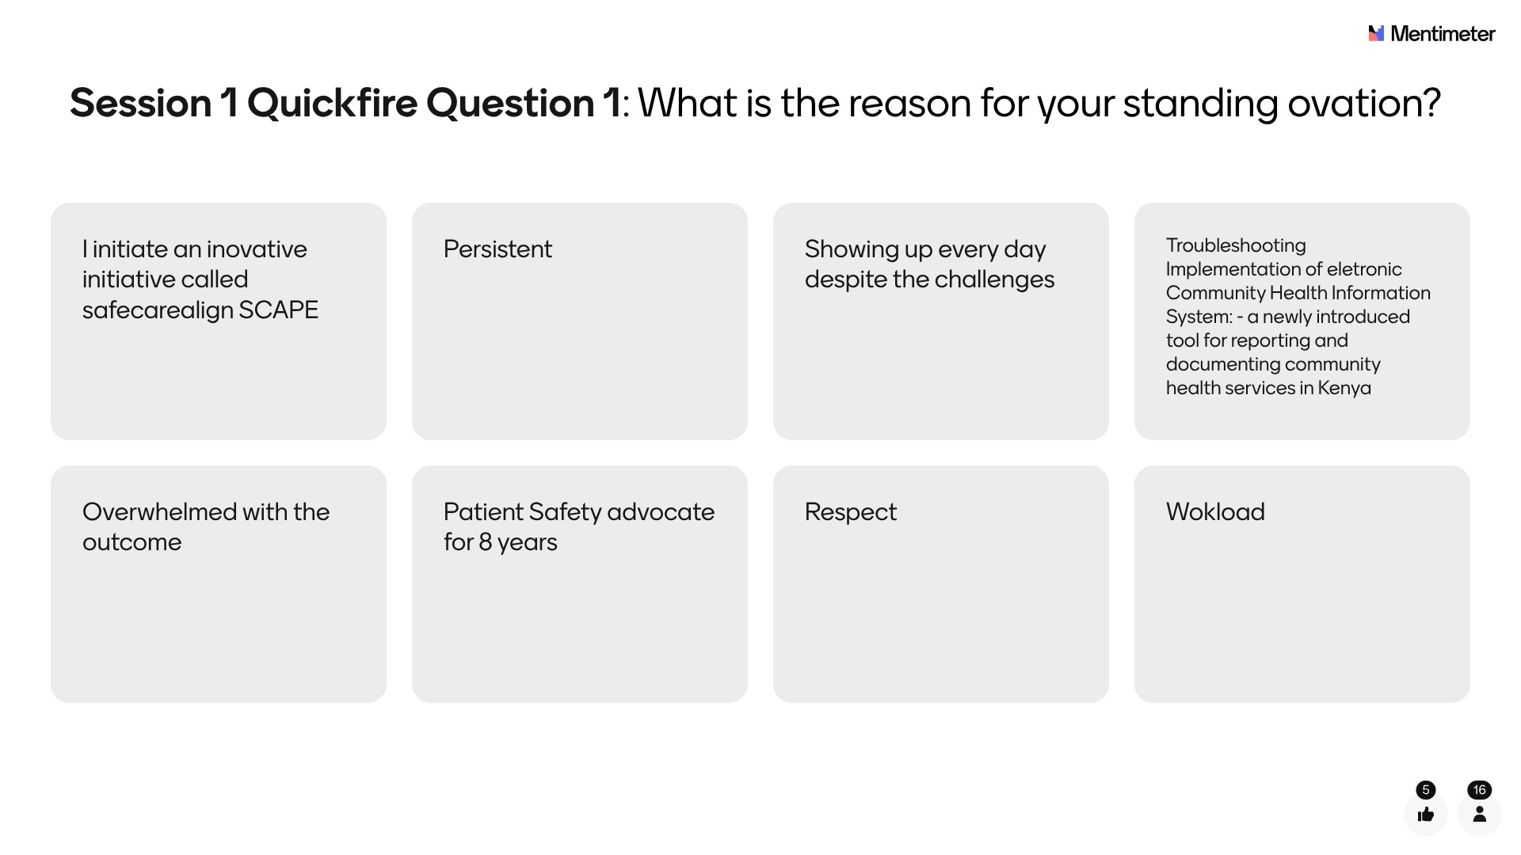1521x855 pixels.
Task: Click 'Community Health Information' text line
Action: click(x=1298, y=293)
